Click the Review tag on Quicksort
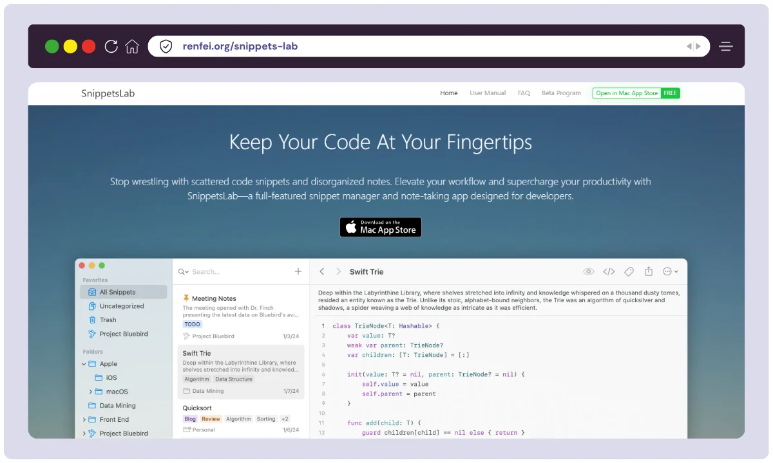 211,419
